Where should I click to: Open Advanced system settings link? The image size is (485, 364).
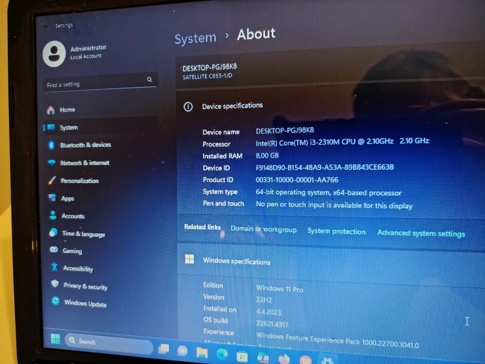pyautogui.click(x=421, y=233)
